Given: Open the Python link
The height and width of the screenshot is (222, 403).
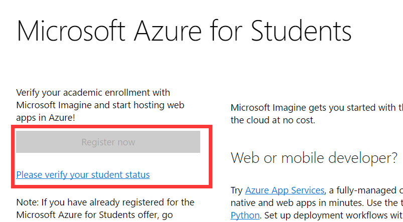Looking at the screenshot, I should click(x=245, y=215).
